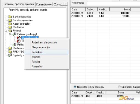The height and width of the screenshot is (104, 140).
Task: Select the Operacijos balansas radio button
Action: (119, 87)
